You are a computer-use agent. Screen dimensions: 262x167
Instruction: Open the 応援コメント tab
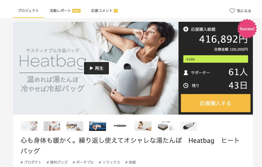click(x=102, y=11)
